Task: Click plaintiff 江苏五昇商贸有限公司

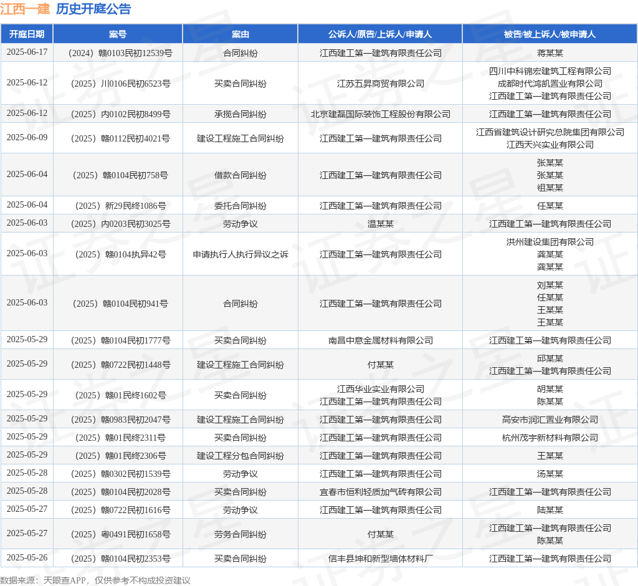Action: click(x=380, y=84)
